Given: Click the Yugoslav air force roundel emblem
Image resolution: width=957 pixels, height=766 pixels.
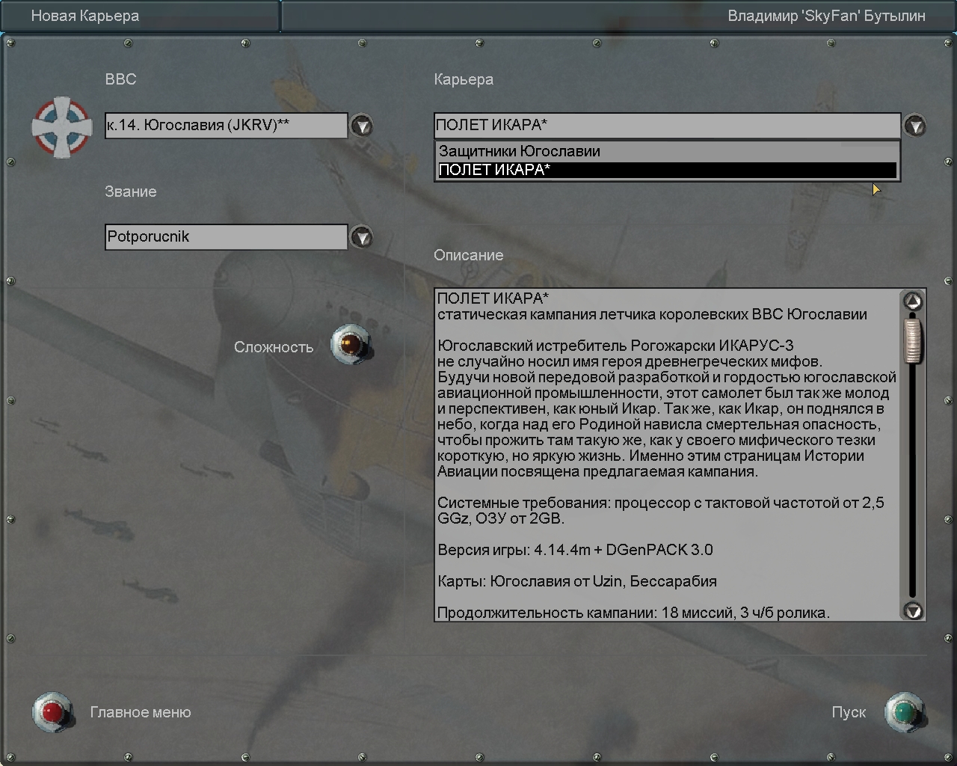Looking at the screenshot, I should pyautogui.click(x=61, y=126).
